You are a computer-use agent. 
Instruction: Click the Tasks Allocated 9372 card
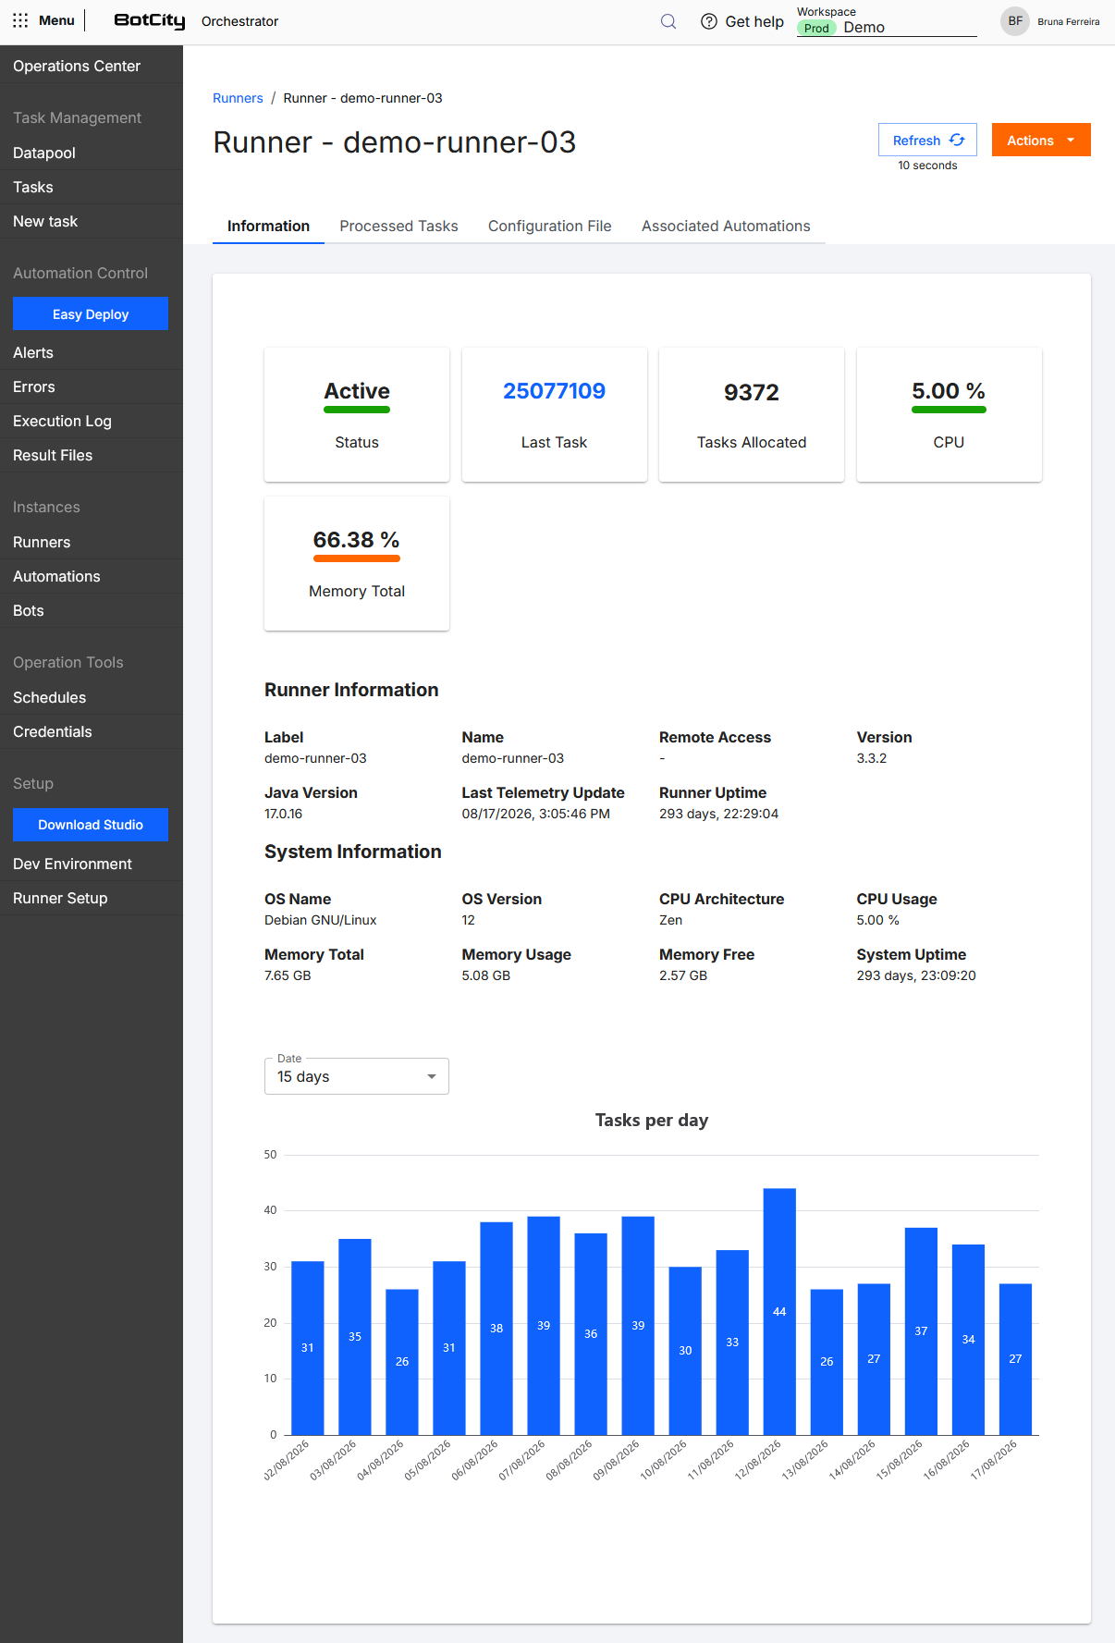[x=752, y=414]
